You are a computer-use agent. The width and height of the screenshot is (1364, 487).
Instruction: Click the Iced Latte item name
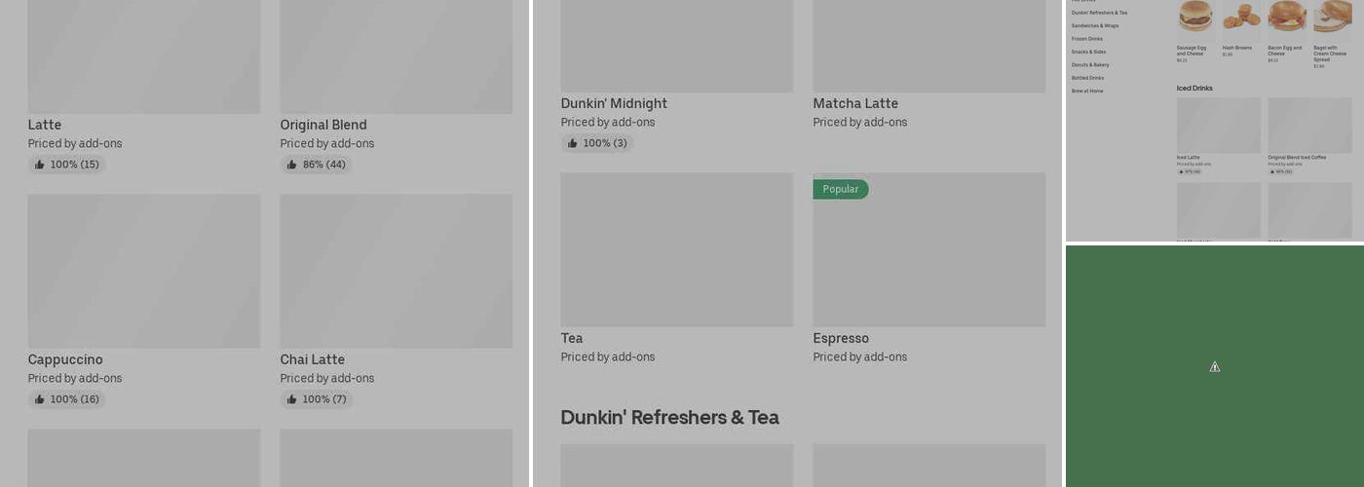click(x=1189, y=157)
